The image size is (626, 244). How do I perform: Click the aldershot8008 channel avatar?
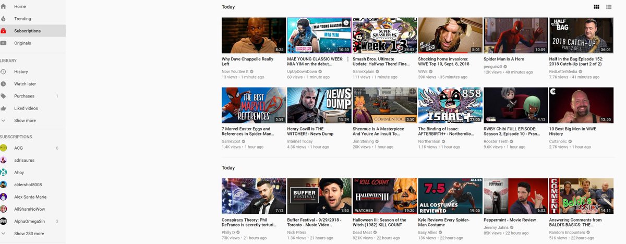[4, 185]
